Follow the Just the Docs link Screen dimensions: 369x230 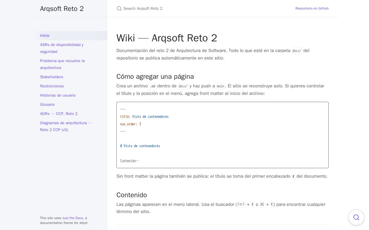click(x=73, y=218)
